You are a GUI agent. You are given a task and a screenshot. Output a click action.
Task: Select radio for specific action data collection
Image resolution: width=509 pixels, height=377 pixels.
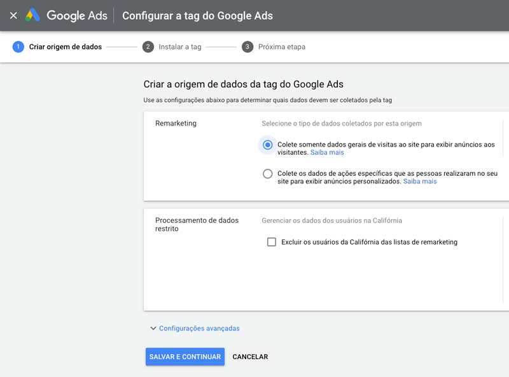tap(267, 173)
